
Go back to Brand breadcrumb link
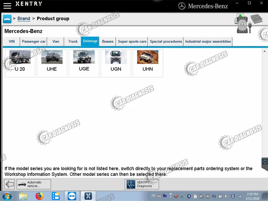pos(24,18)
